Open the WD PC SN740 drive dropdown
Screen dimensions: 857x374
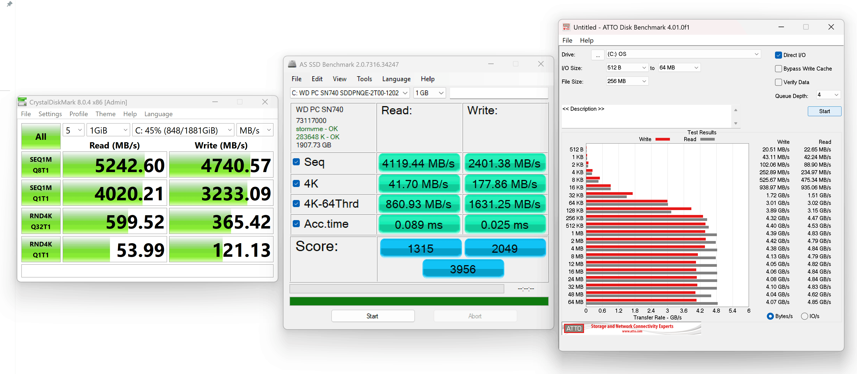point(350,93)
